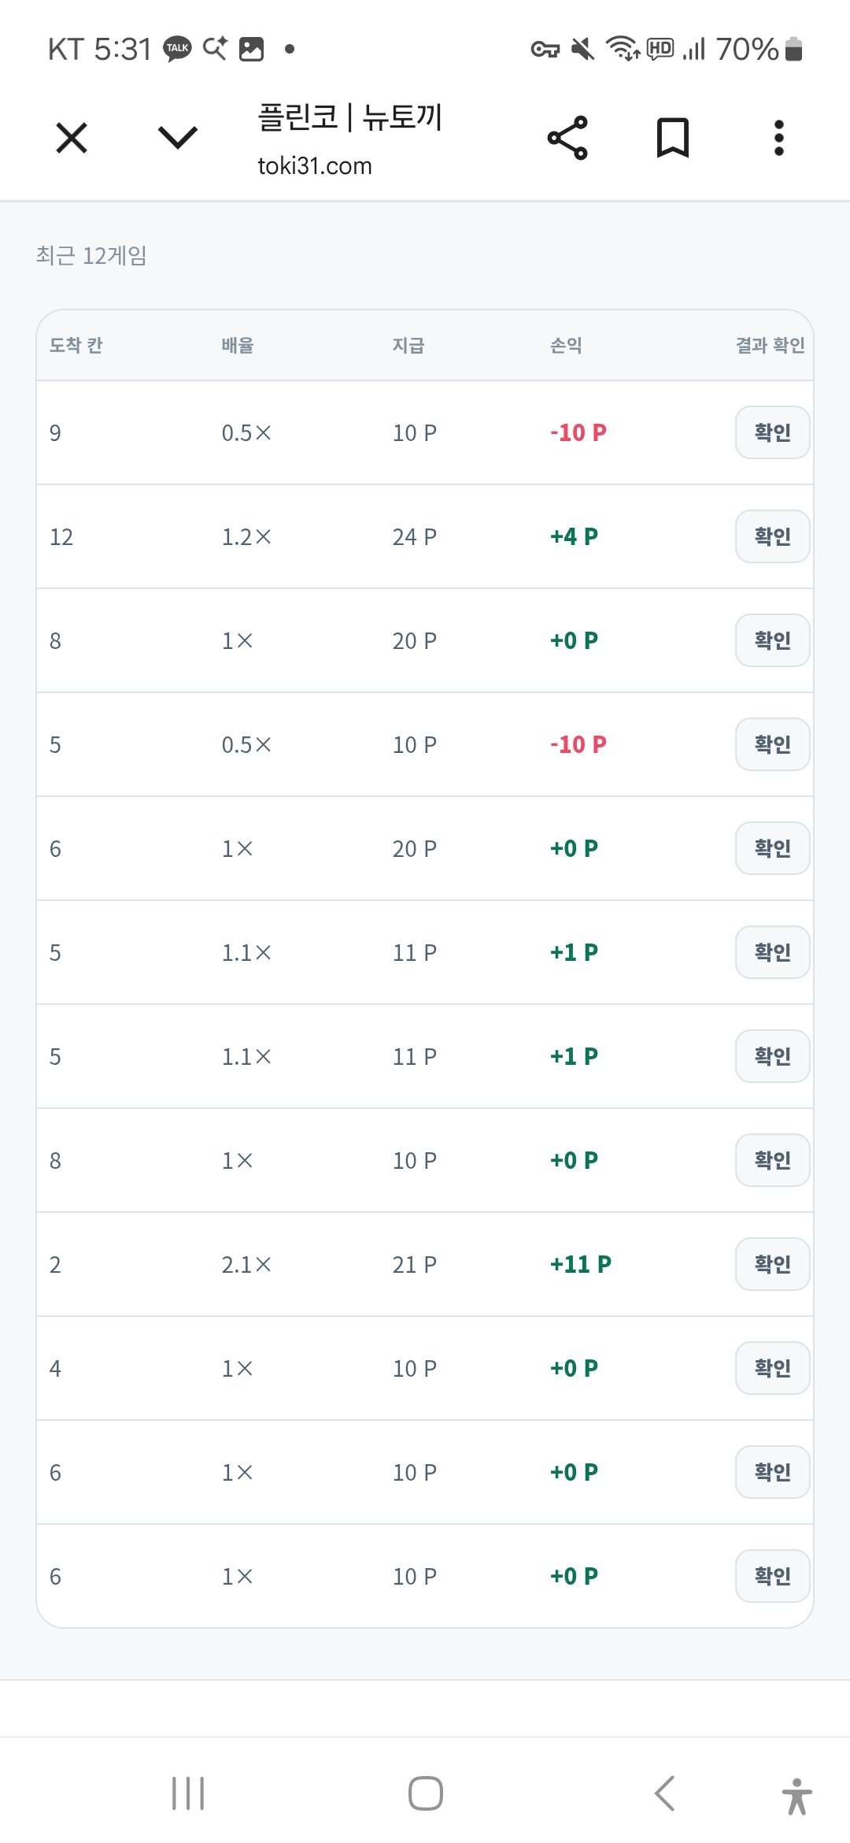Tap the KakaoTalk notification icon in status bar
850x1843 pixels.
coord(177,49)
